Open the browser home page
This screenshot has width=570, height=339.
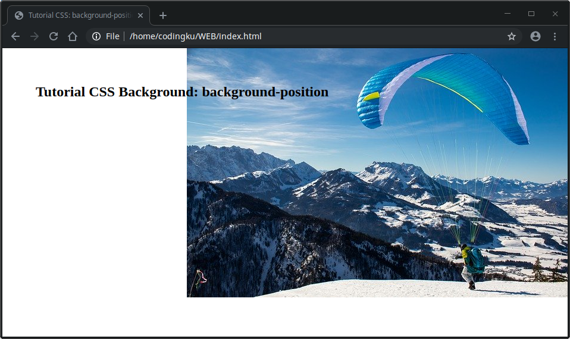(73, 36)
